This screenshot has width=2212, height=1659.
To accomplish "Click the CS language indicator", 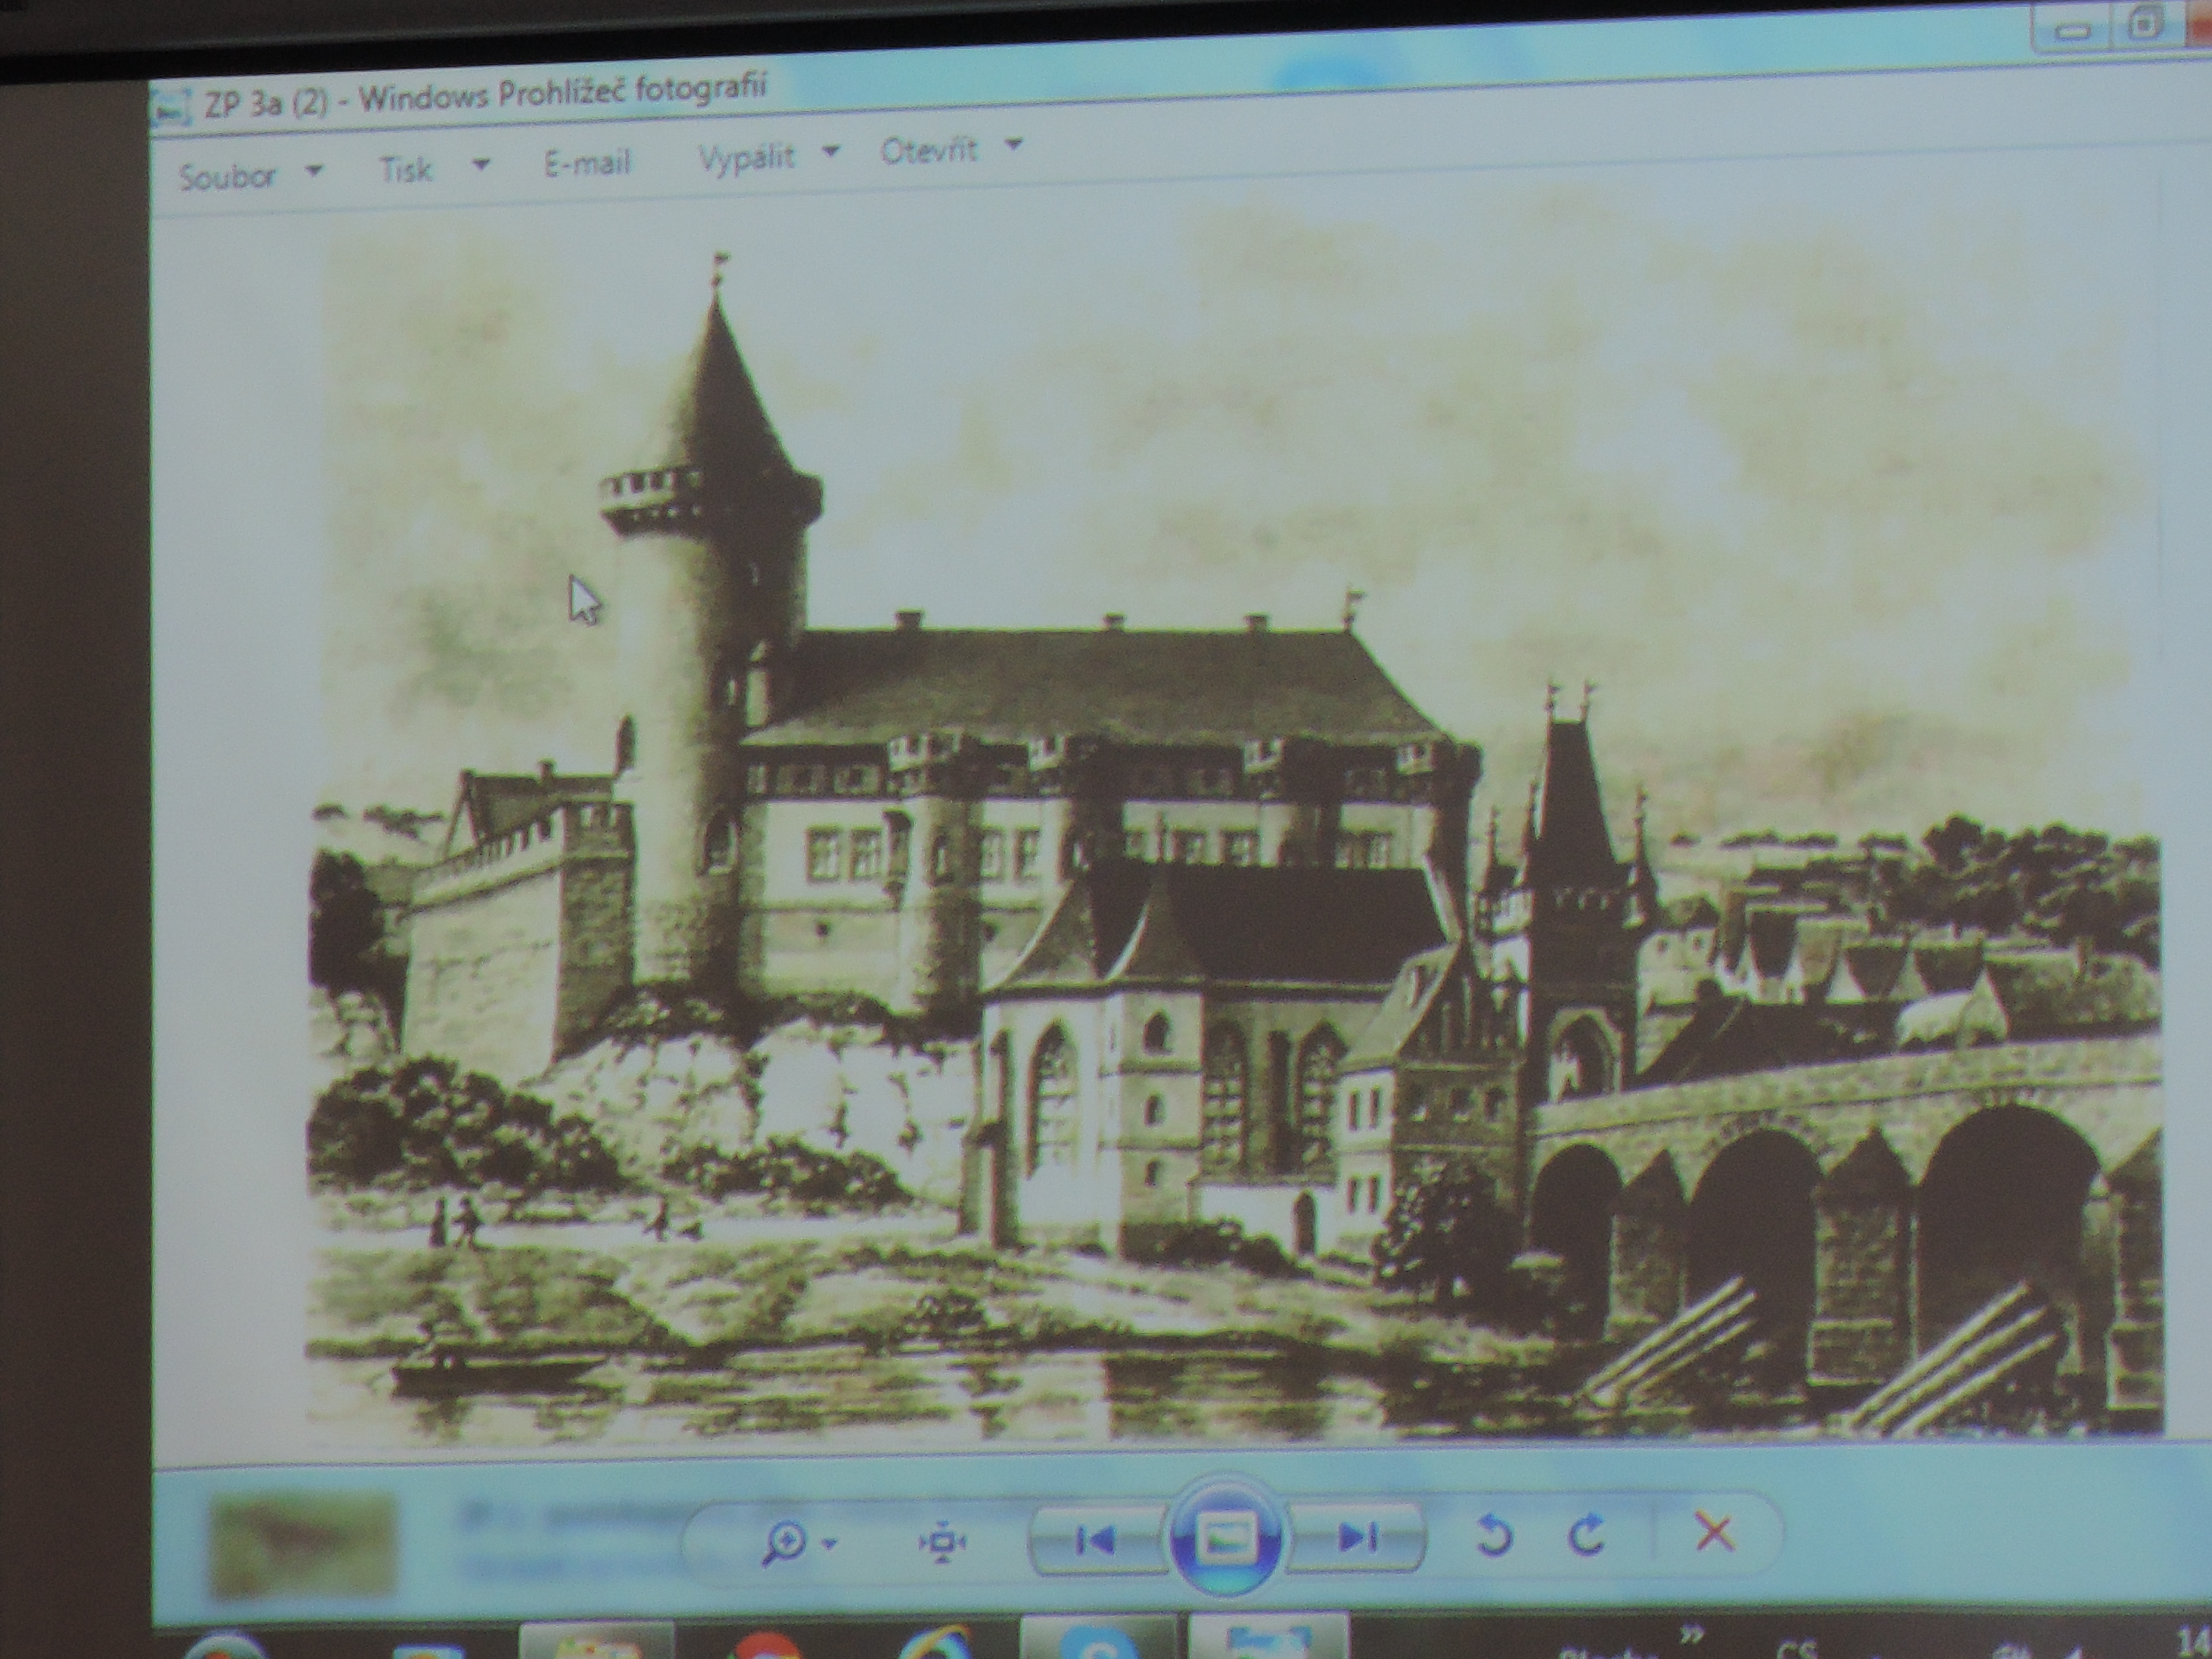I will tap(1798, 1648).
